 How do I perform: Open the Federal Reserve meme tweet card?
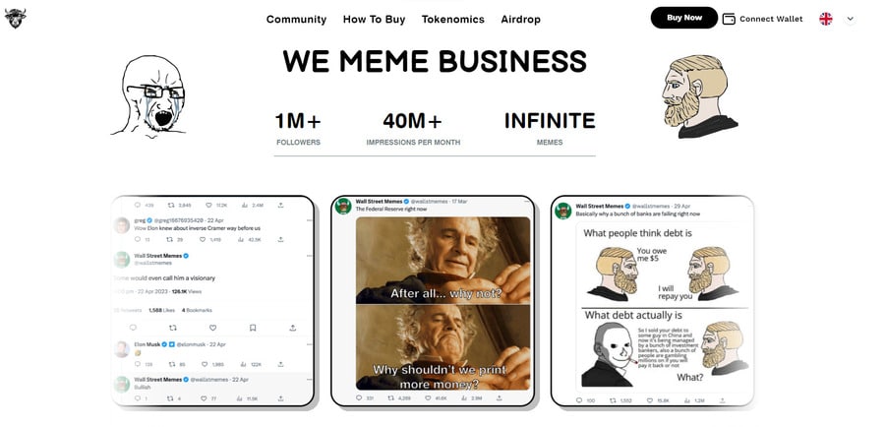pos(433,301)
